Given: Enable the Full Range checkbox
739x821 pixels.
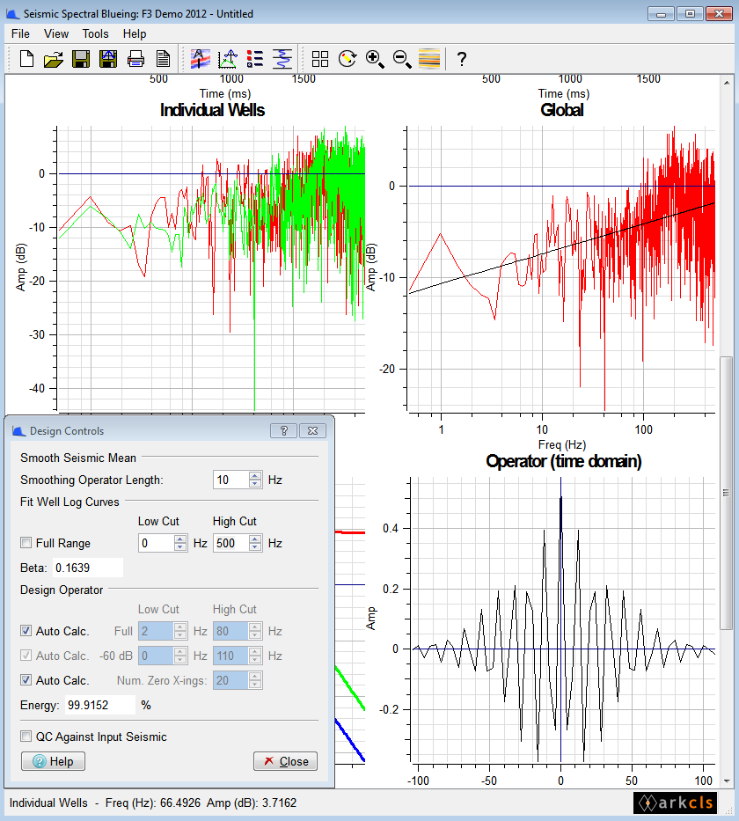Looking at the screenshot, I should (26, 543).
